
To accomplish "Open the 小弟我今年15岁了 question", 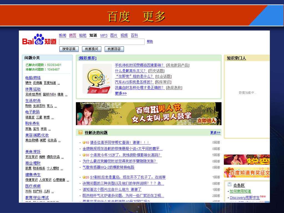I will coord(126,155).
